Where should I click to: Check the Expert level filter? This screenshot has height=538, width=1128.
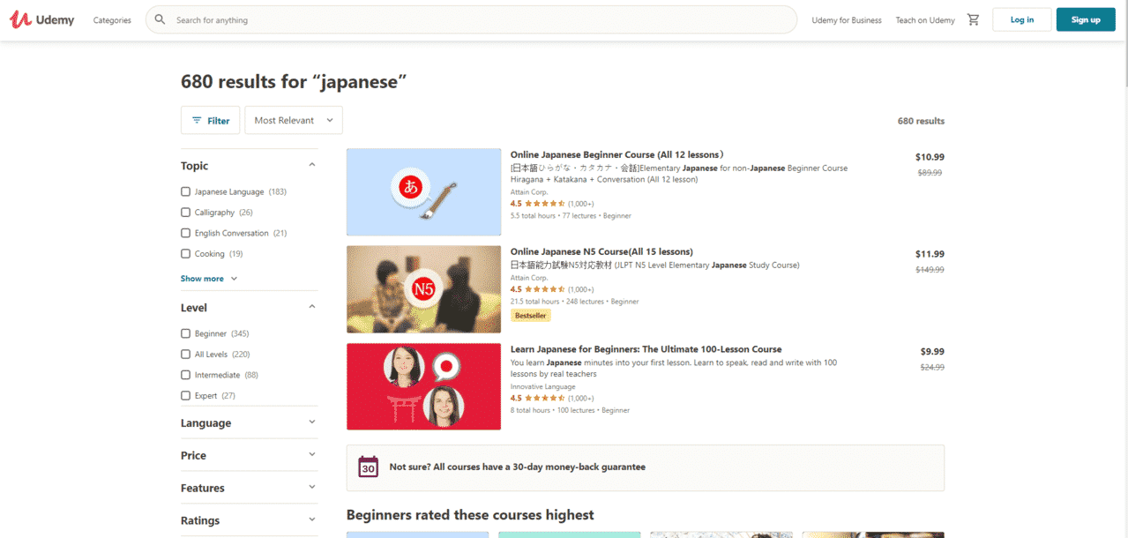tap(185, 396)
